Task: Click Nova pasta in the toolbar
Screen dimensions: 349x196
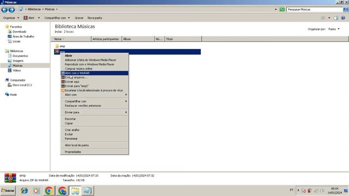Action: pos(94,18)
